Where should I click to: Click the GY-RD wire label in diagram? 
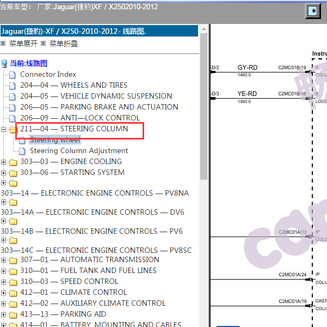pos(248,68)
